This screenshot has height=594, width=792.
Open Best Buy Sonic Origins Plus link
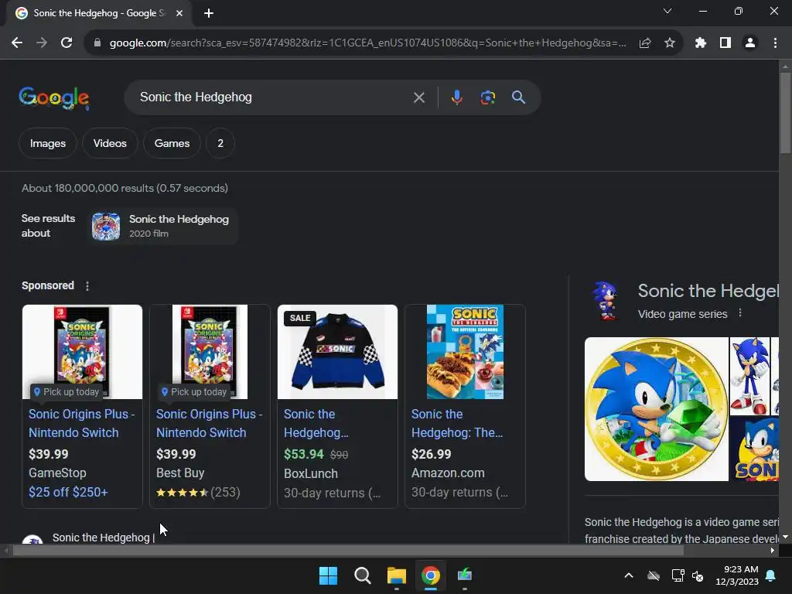coord(209,423)
